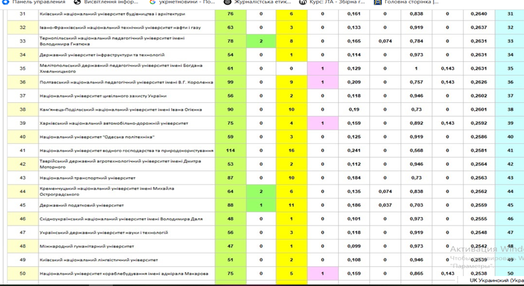This screenshot has width=524, height=286.
Task: Click the value 0,241
Action: 354,151
